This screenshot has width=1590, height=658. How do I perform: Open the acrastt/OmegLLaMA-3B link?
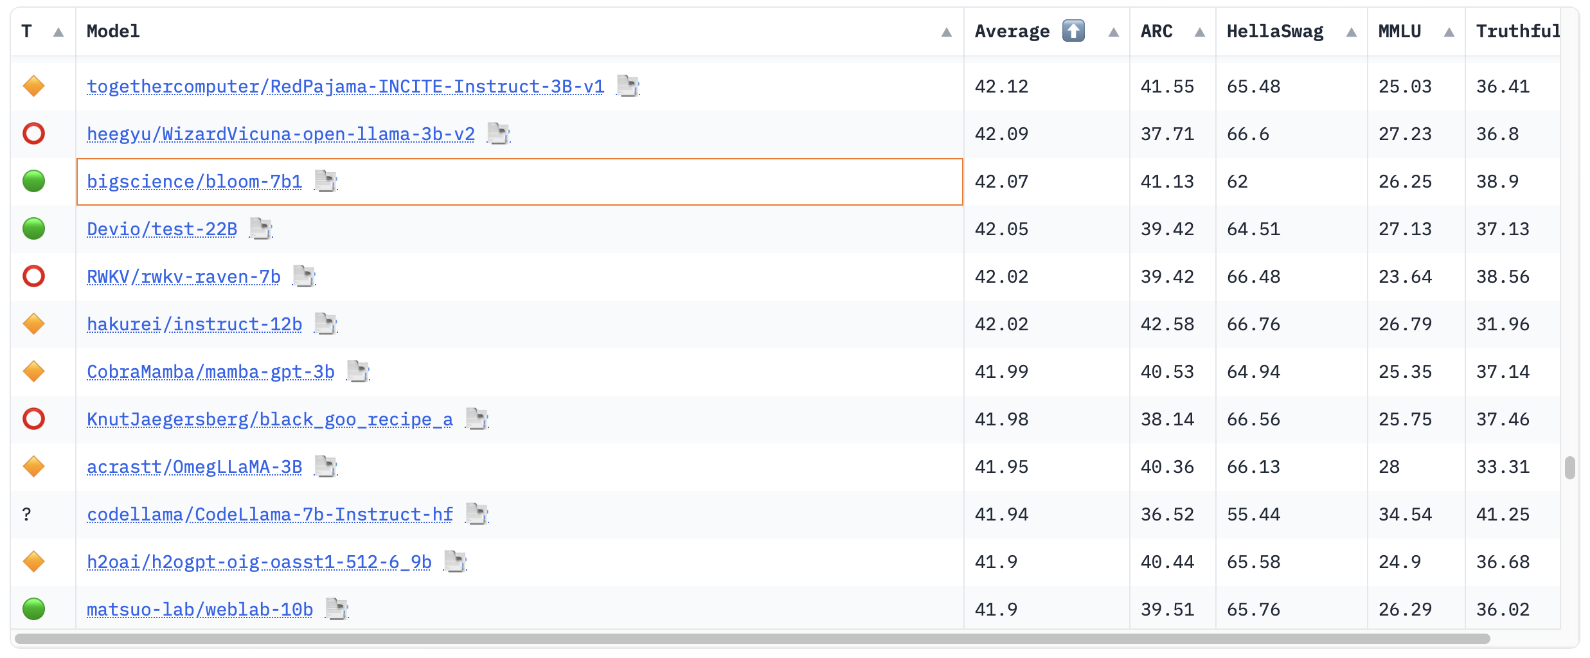[x=195, y=467]
